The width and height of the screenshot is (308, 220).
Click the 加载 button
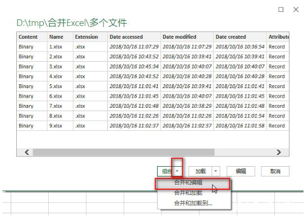click(x=200, y=171)
